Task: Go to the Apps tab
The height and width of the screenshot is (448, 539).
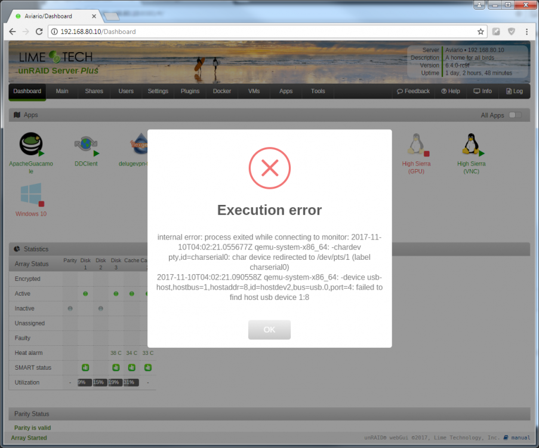Action: pyautogui.click(x=286, y=91)
